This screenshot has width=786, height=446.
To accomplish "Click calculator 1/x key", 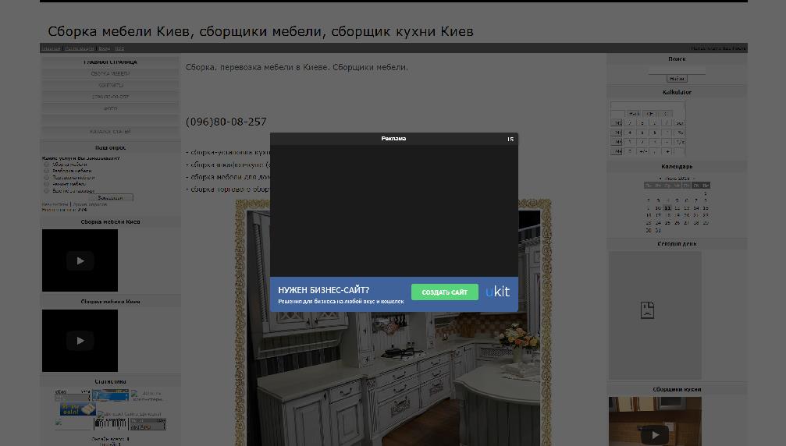I will (x=680, y=142).
